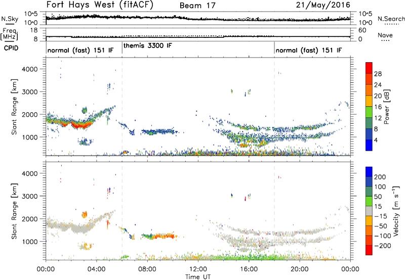The height and width of the screenshot is (280, 405).
Task: Click the "12:00" time tick label
Action: click(198, 269)
